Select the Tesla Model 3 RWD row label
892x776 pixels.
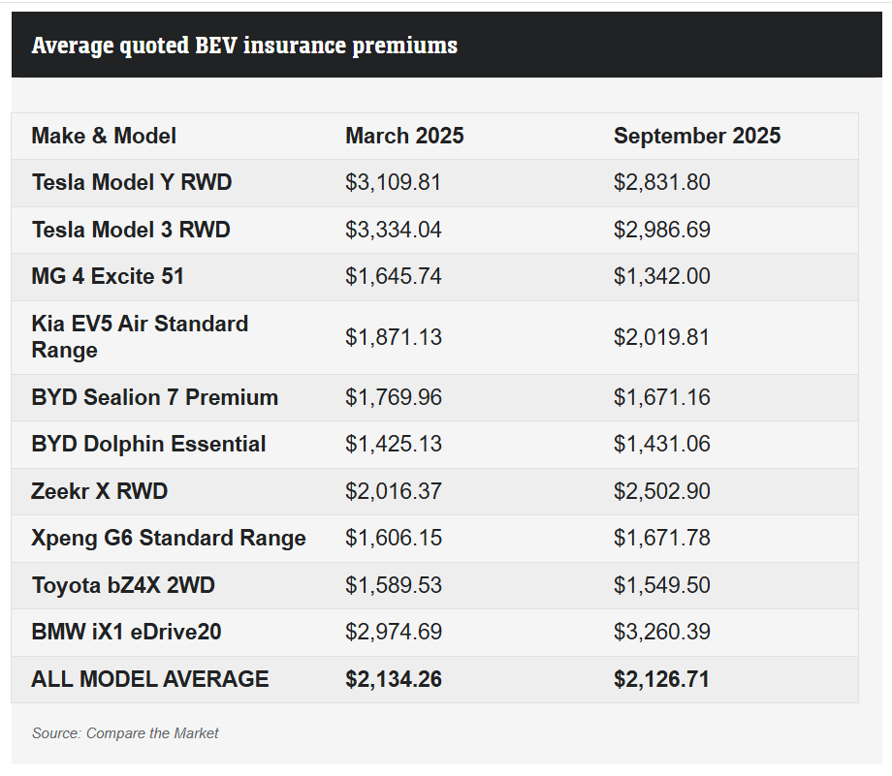[x=130, y=230]
